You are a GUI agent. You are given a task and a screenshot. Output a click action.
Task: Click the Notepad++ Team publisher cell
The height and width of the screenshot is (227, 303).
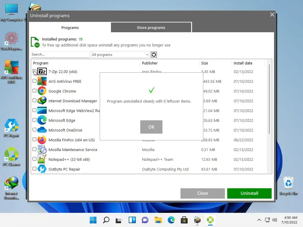click(x=157, y=159)
